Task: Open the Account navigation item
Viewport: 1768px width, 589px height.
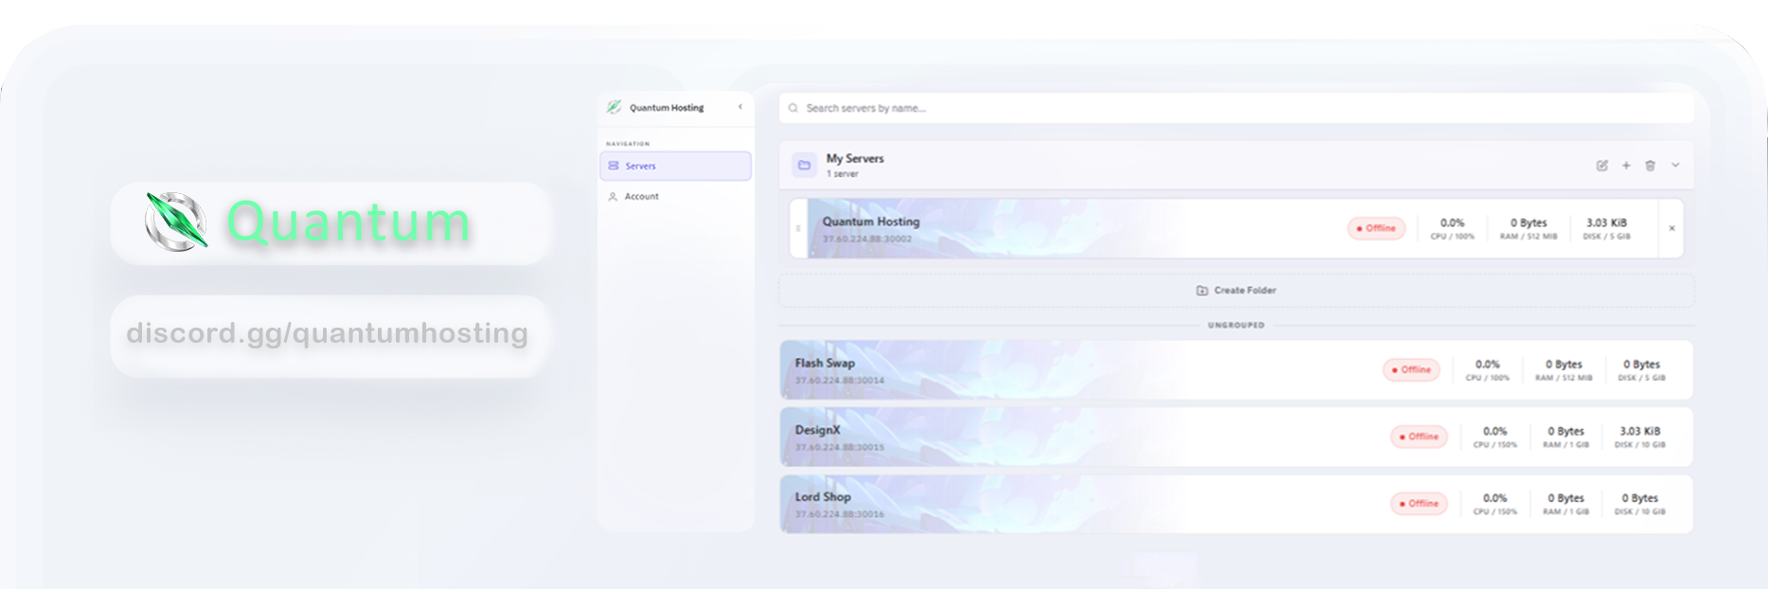Action: click(x=675, y=196)
